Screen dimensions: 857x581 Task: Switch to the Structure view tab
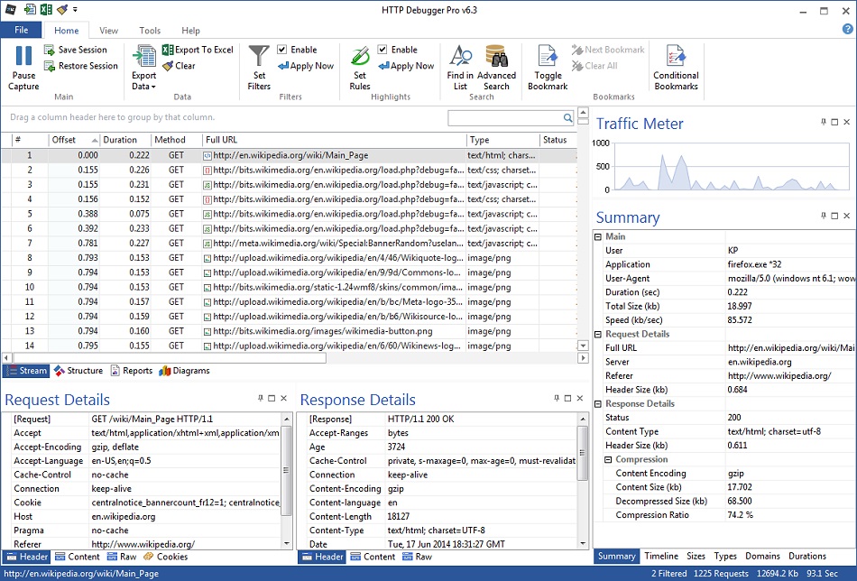click(78, 371)
